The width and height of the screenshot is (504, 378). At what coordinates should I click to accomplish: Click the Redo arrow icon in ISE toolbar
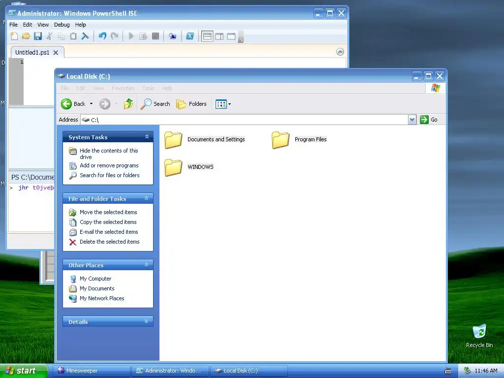[x=114, y=36]
